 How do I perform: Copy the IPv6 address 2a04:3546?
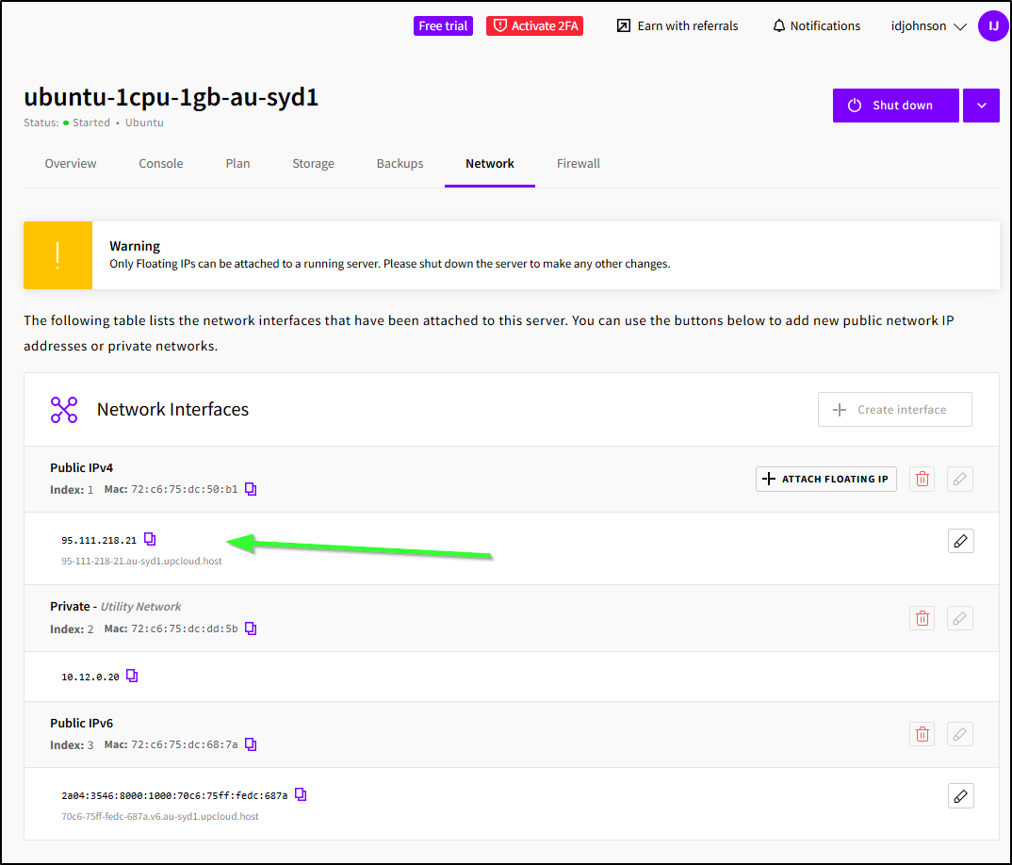(x=301, y=794)
